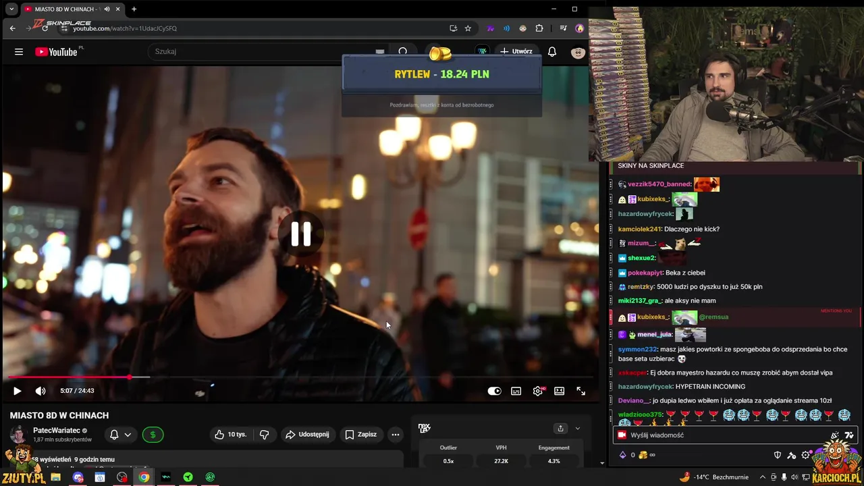
Task: Like the video with thumbs up 10 tys.
Action: [231, 435]
